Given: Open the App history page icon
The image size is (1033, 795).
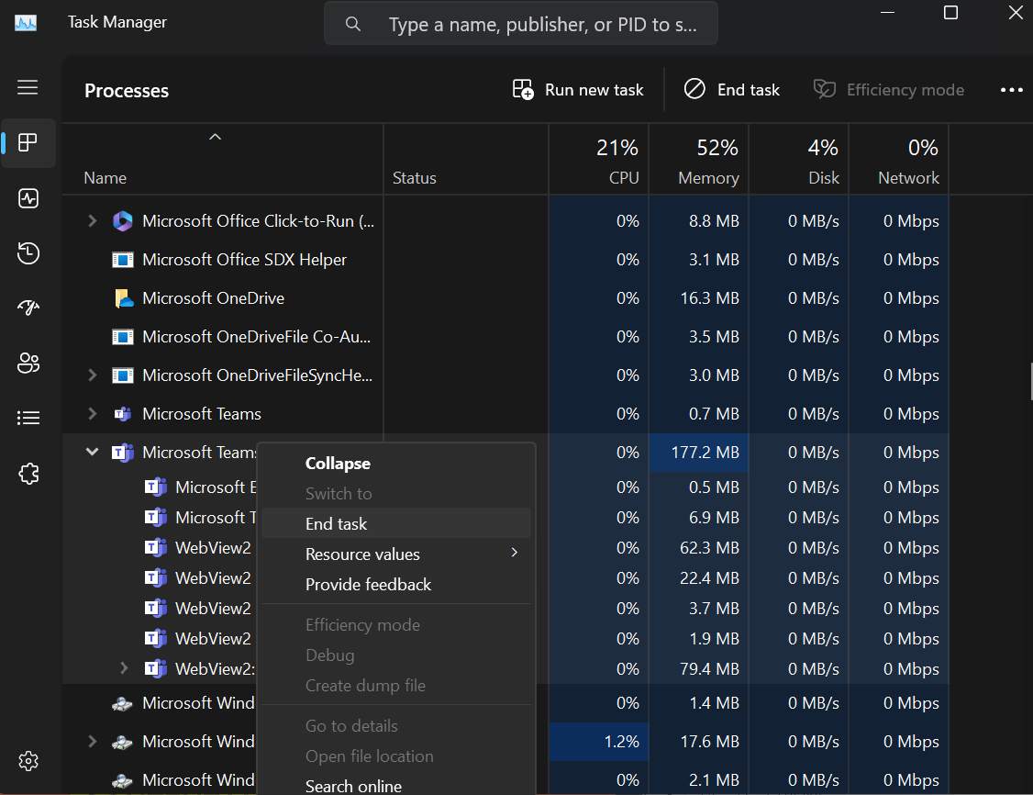Looking at the screenshot, I should (x=28, y=253).
